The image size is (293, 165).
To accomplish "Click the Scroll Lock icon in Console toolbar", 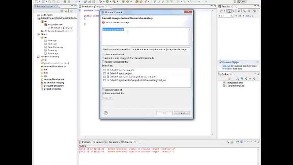I will [232, 142].
